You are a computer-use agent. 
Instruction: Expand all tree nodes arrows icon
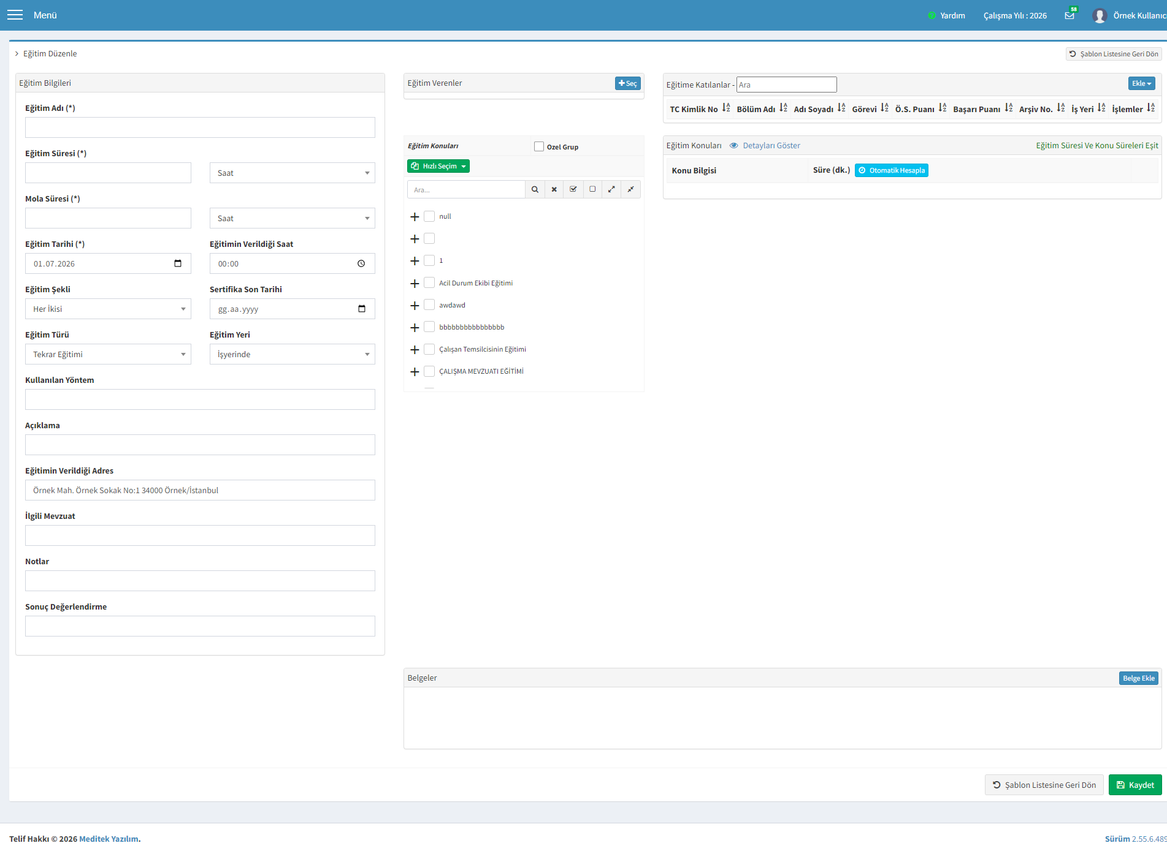(611, 189)
